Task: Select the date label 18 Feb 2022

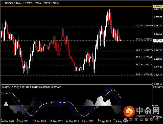Action: point(56,121)
